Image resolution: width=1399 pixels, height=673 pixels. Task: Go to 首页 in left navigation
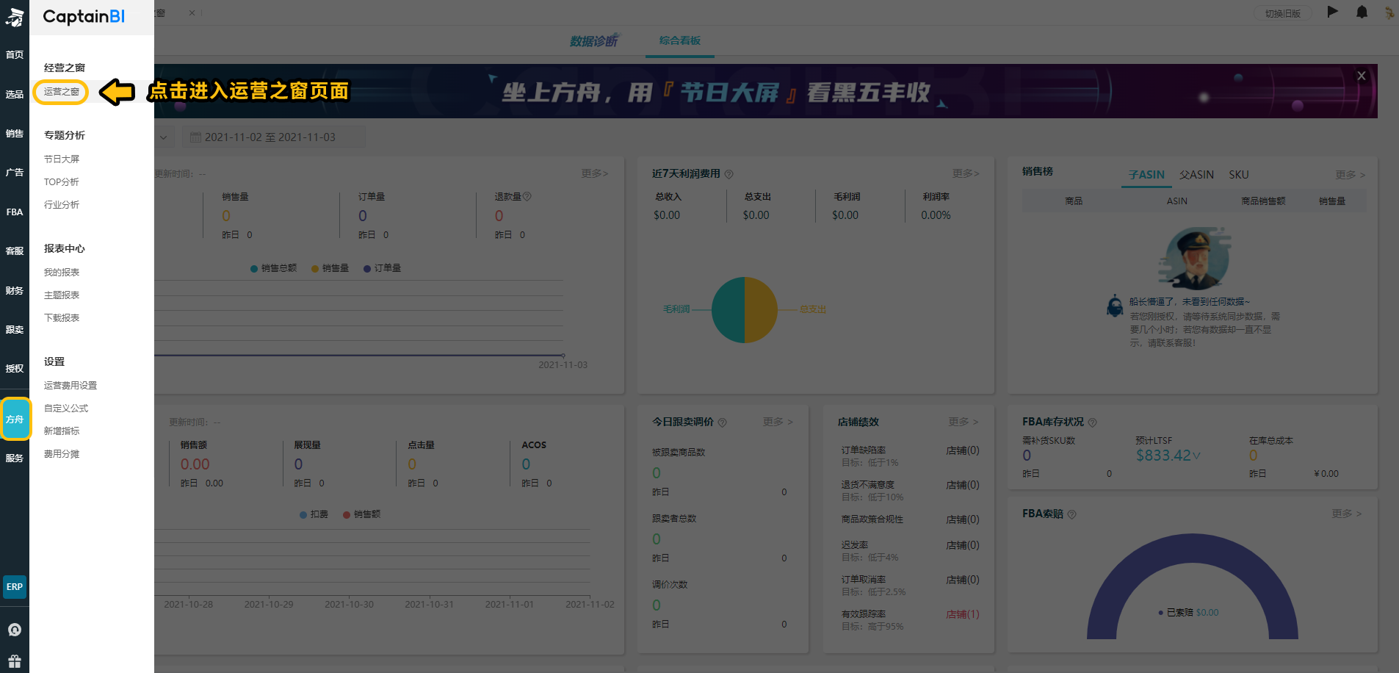tap(15, 55)
